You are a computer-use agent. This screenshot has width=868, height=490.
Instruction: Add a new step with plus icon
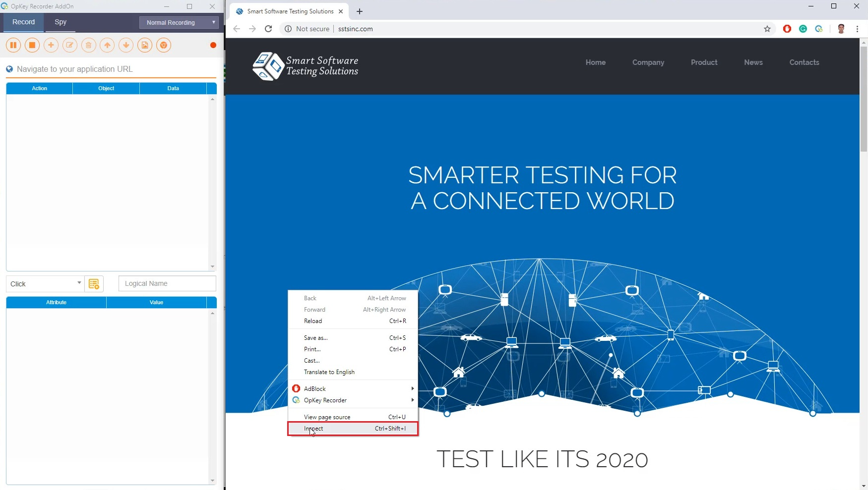pos(51,45)
